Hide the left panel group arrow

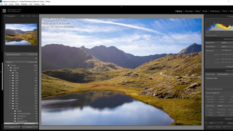click(x=1, y=72)
